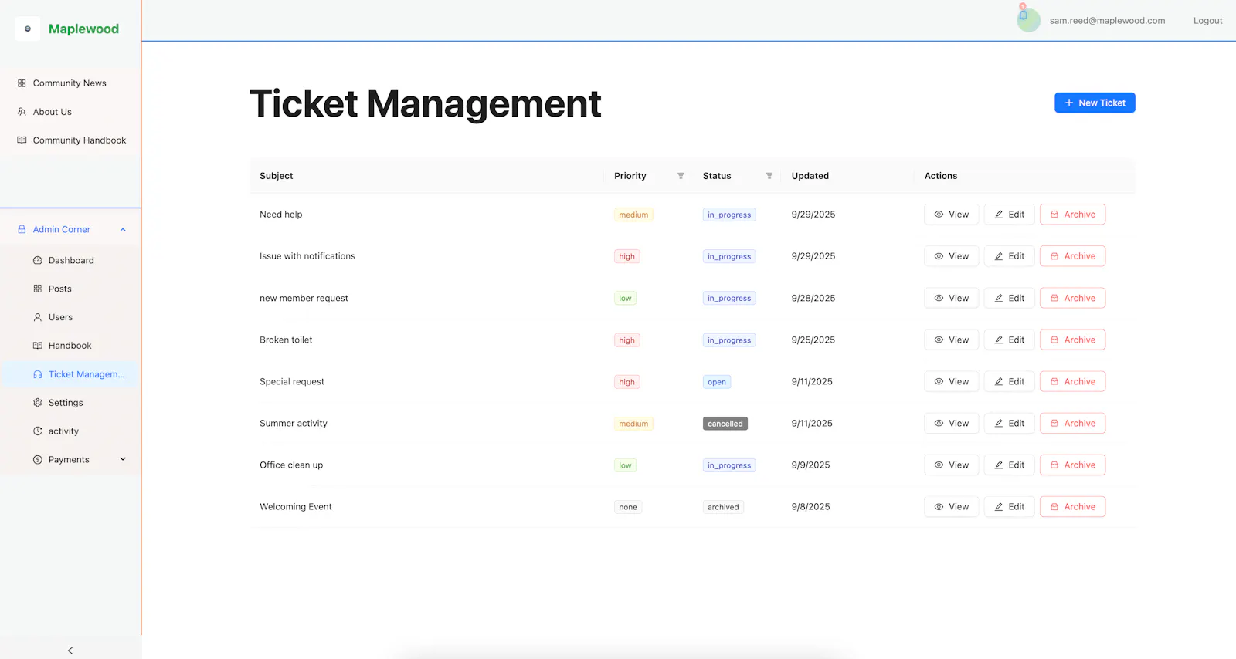The width and height of the screenshot is (1236, 659).
Task: Edit the Broken toilet ticket
Action: tap(1009, 340)
